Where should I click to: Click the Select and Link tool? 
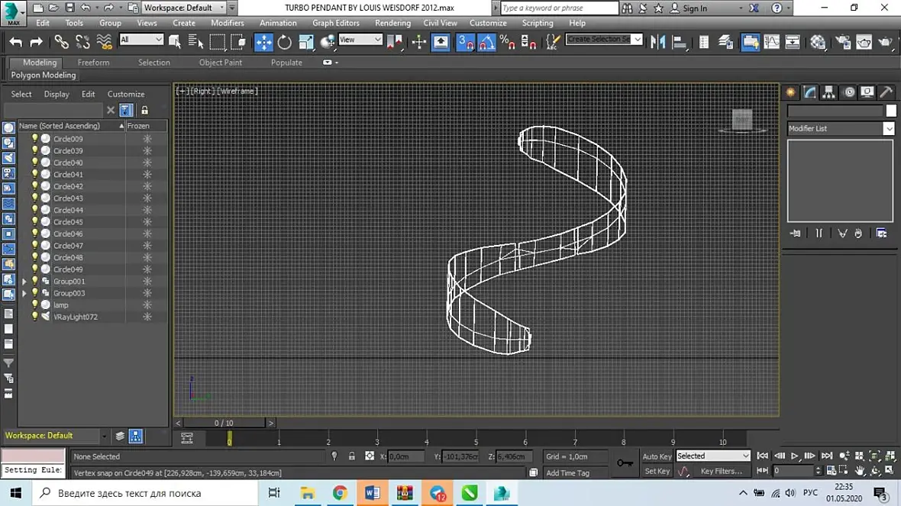pyautogui.click(x=61, y=42)
